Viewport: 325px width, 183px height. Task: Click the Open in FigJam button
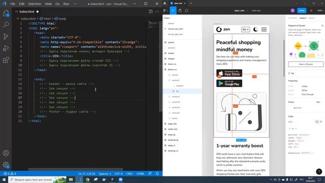point(306,65)
